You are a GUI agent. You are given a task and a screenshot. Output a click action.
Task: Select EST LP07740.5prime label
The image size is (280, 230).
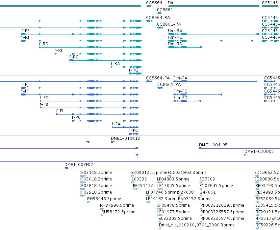(162, 192)
